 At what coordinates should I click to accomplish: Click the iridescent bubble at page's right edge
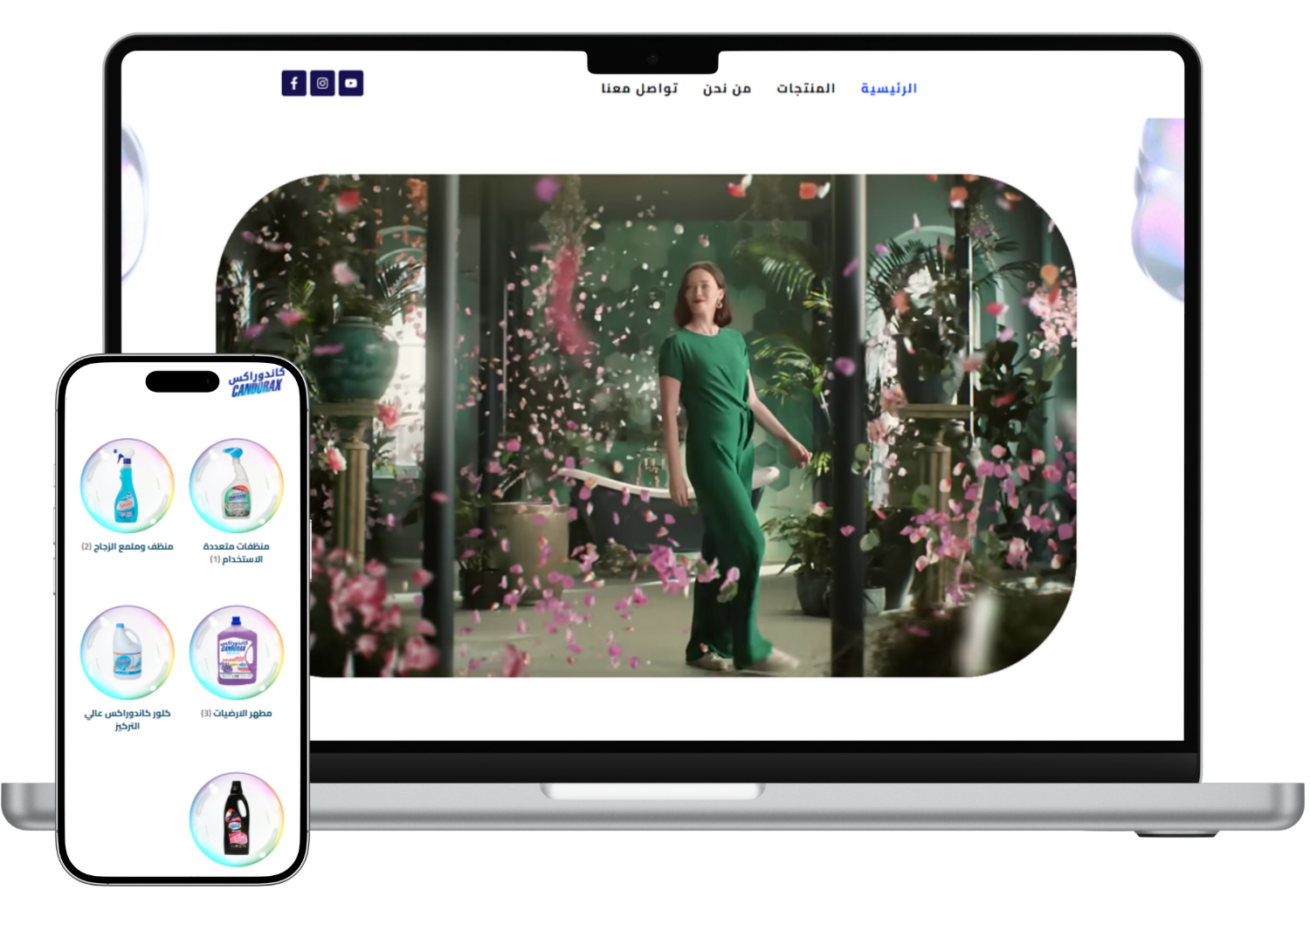tap(1159, 209)
